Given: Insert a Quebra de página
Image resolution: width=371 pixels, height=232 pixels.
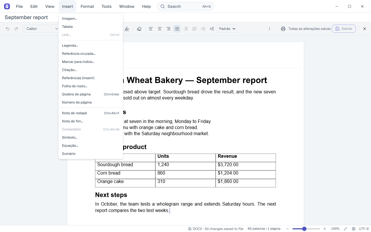Looking at the screenshot, I should pyautogui.click(x=91, y=94).
